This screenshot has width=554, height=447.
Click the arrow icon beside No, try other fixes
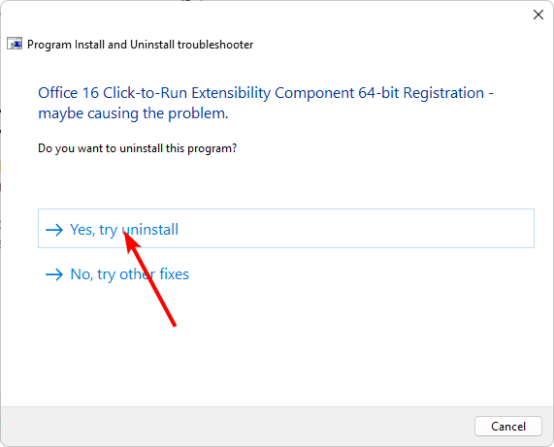(x=54, y=274)
